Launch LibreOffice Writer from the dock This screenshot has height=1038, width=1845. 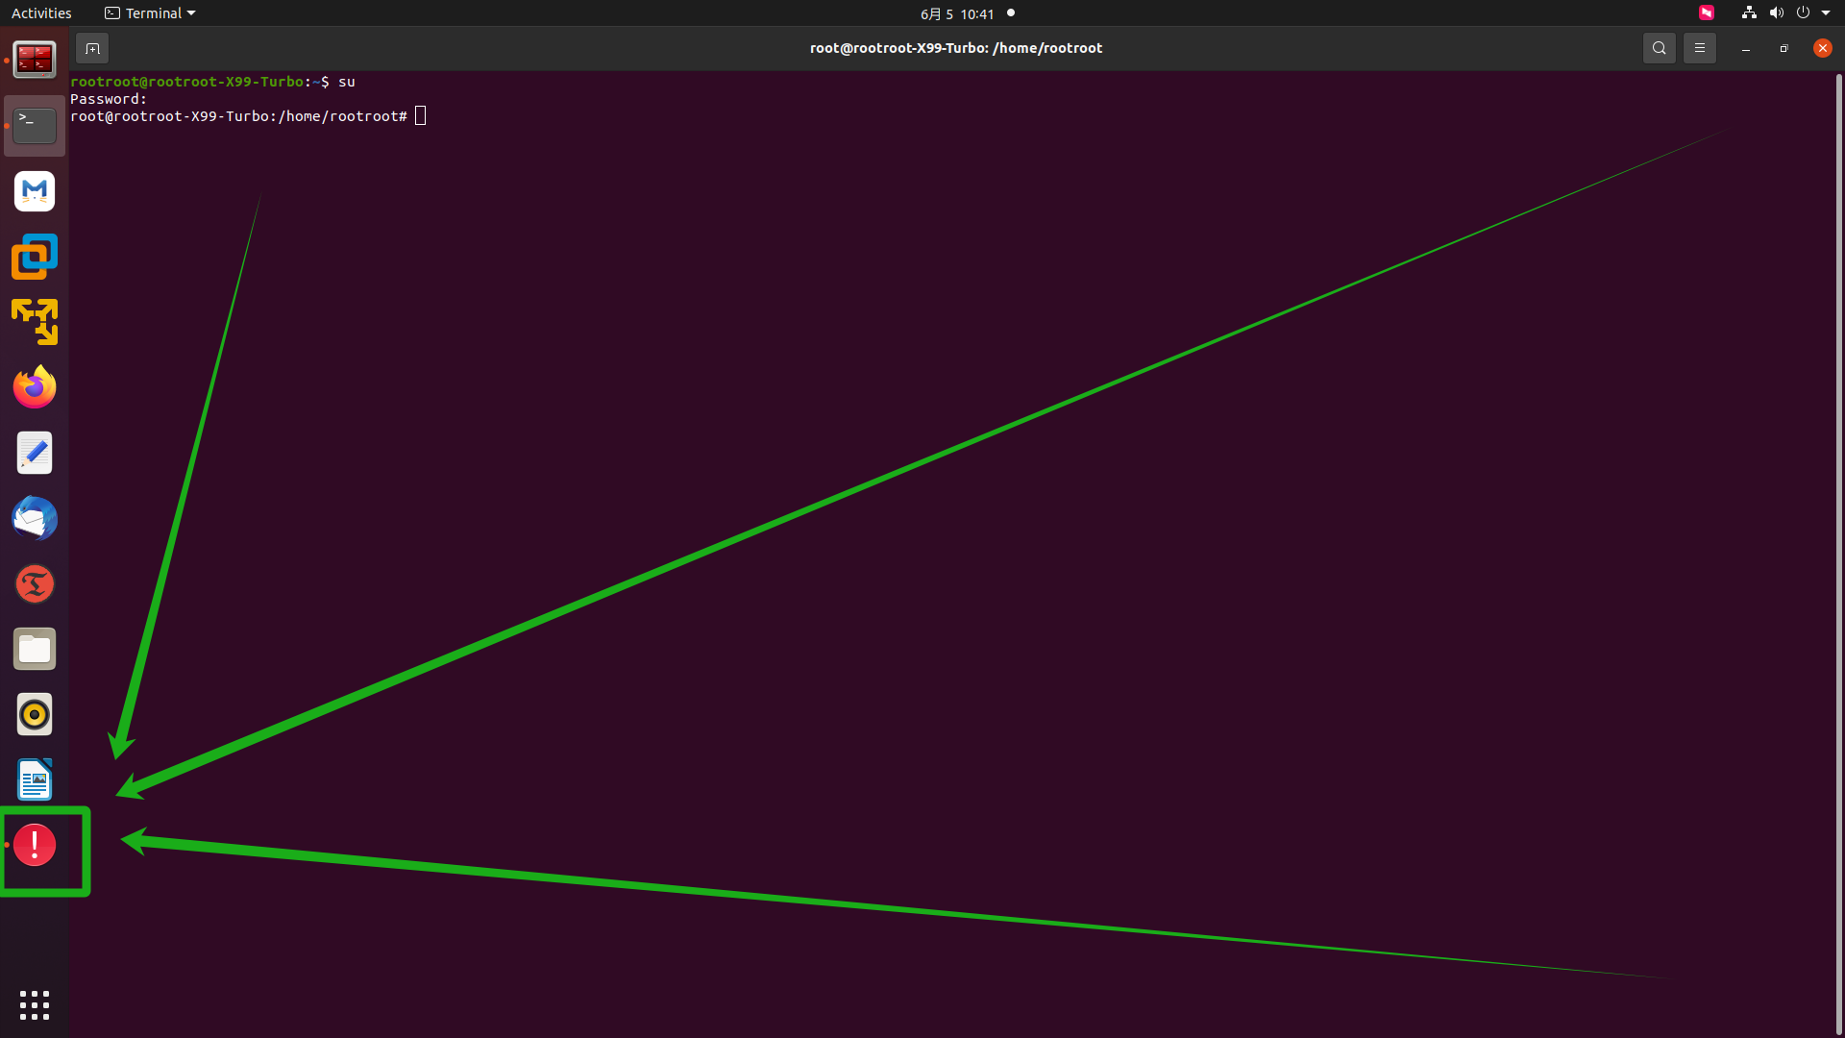35,780
